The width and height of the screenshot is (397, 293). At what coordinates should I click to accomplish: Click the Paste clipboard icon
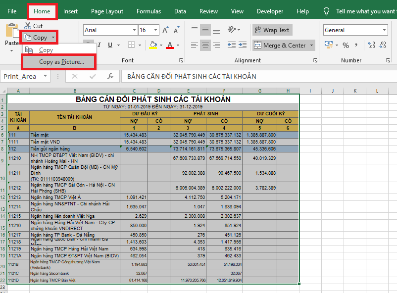[11, 31]
